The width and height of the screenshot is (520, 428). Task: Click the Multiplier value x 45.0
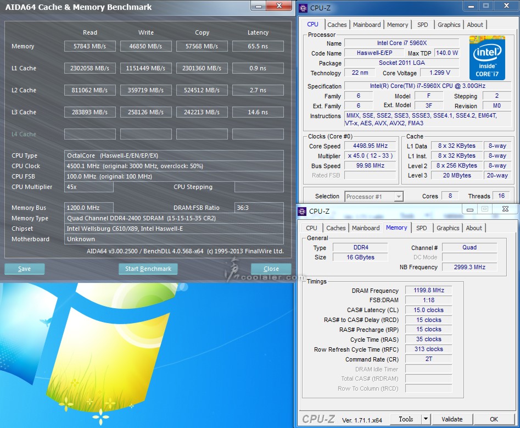(x=370, y=155)
